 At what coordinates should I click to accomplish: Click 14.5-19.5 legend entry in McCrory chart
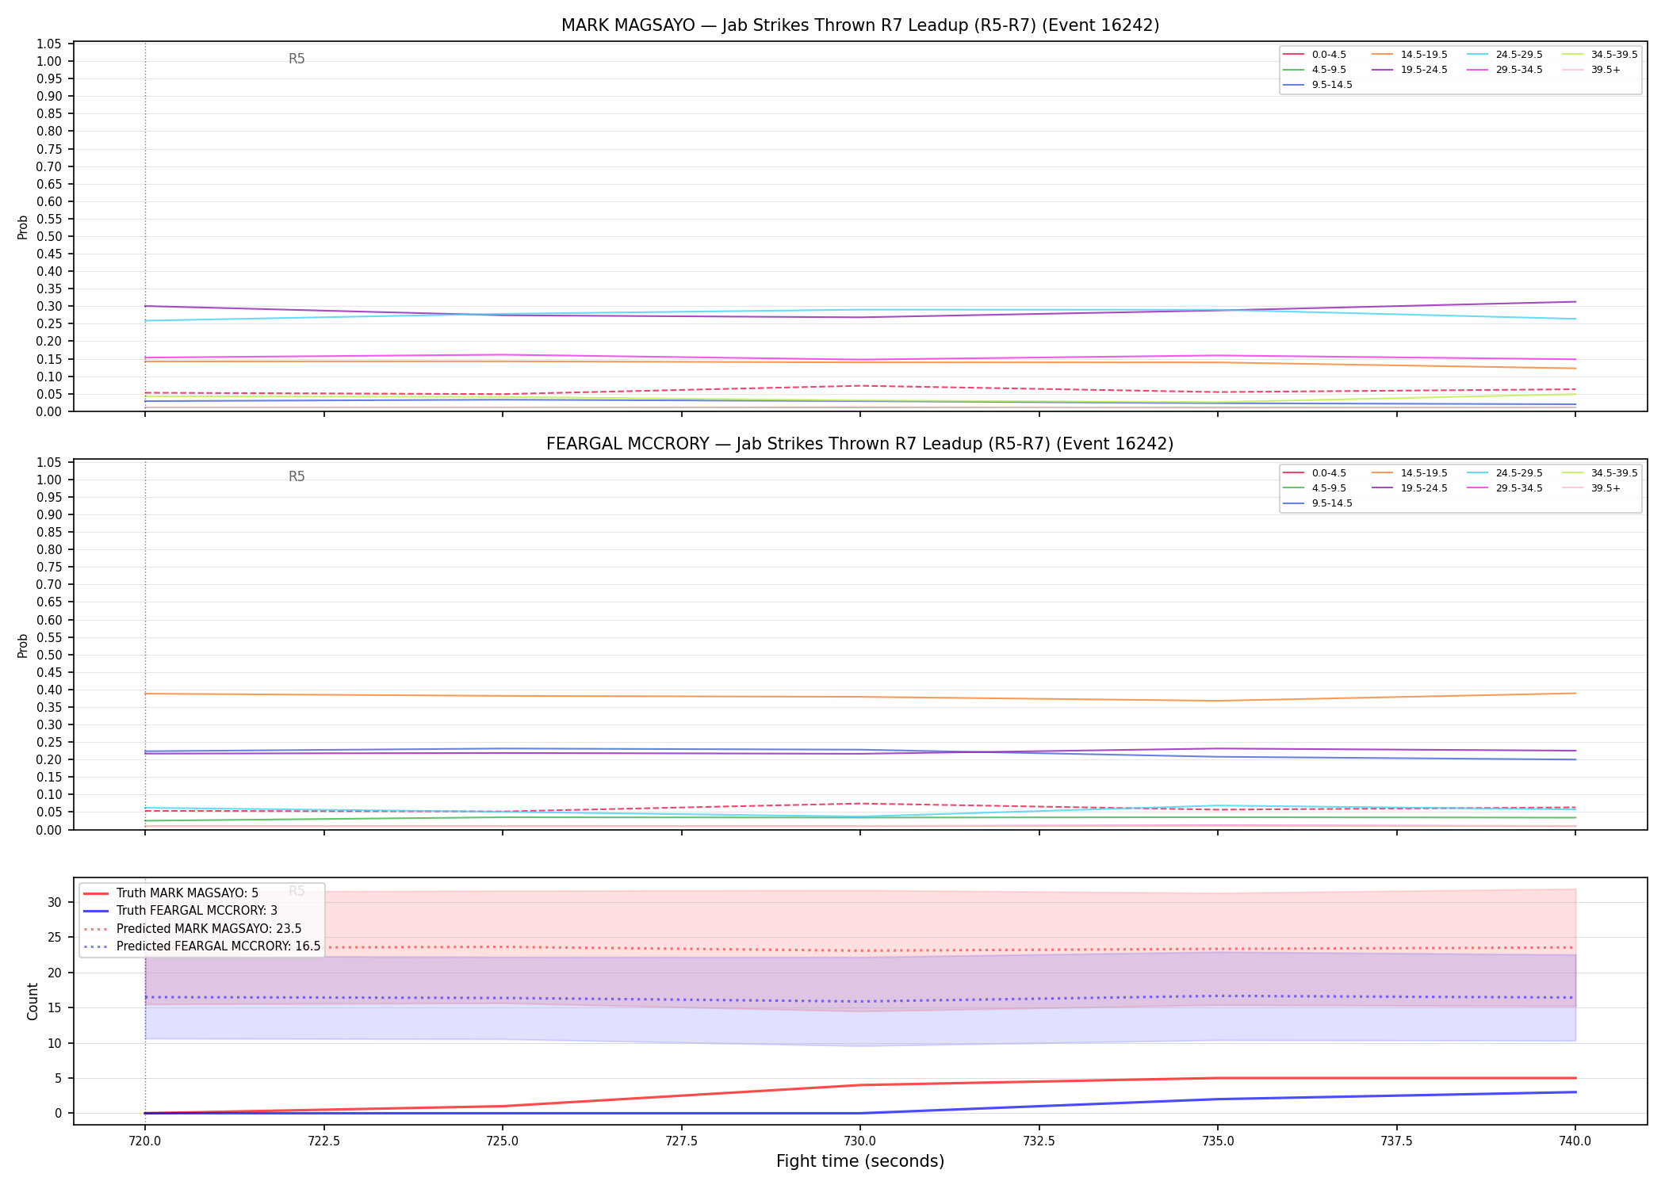click(x=1410, y=473)
